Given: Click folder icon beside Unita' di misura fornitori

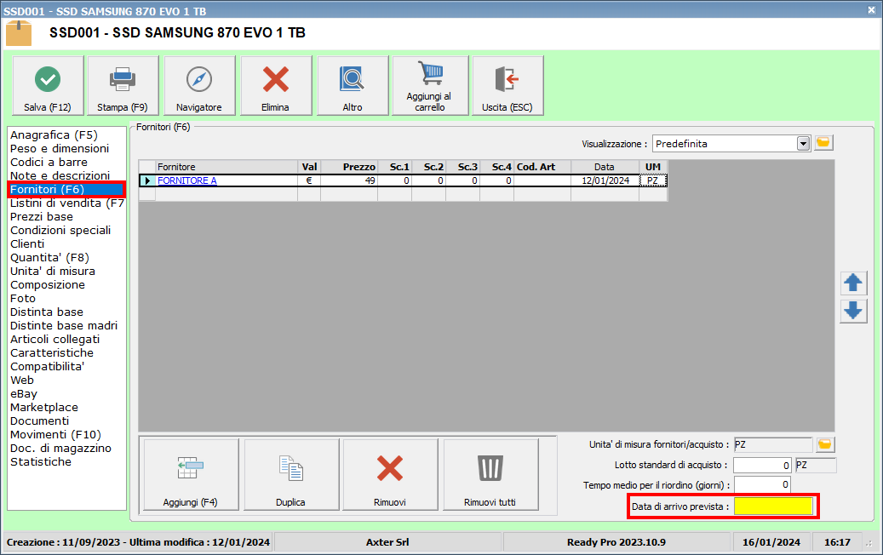Looking at the screenshot, I should [x=825, y=444].
